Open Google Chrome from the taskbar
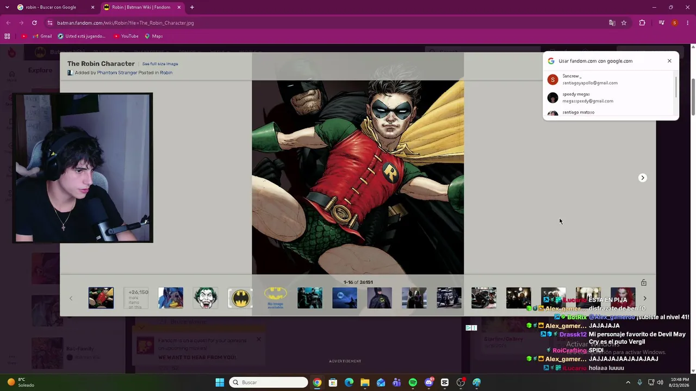The width and height of the screenshot is (696, 391). [x=317, y=382]
